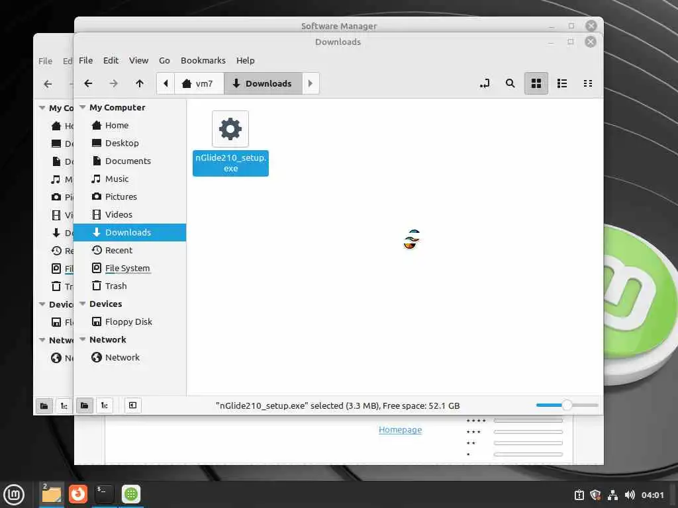Select Pictures in the sidebar

pyautogui.click(x=130, y=196)
